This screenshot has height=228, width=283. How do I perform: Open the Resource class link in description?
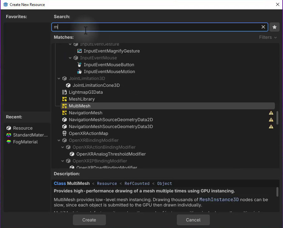tap(107, 184)
